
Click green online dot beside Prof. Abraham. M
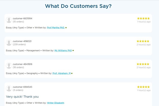pyautogui.click(x=72, y=73)
